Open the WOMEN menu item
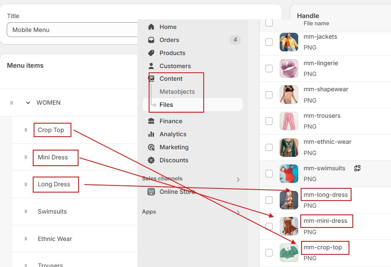 [48, 103]
